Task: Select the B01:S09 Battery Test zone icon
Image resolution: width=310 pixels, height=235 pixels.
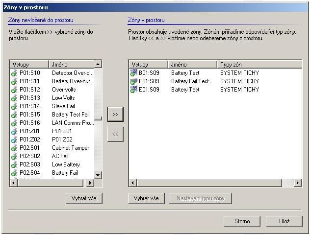Action: (133, 73)
